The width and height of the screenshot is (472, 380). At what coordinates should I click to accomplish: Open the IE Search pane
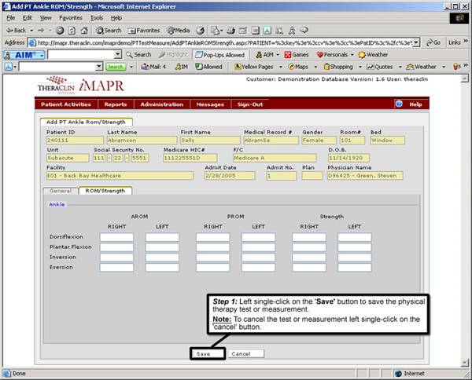tap(109, 31)
